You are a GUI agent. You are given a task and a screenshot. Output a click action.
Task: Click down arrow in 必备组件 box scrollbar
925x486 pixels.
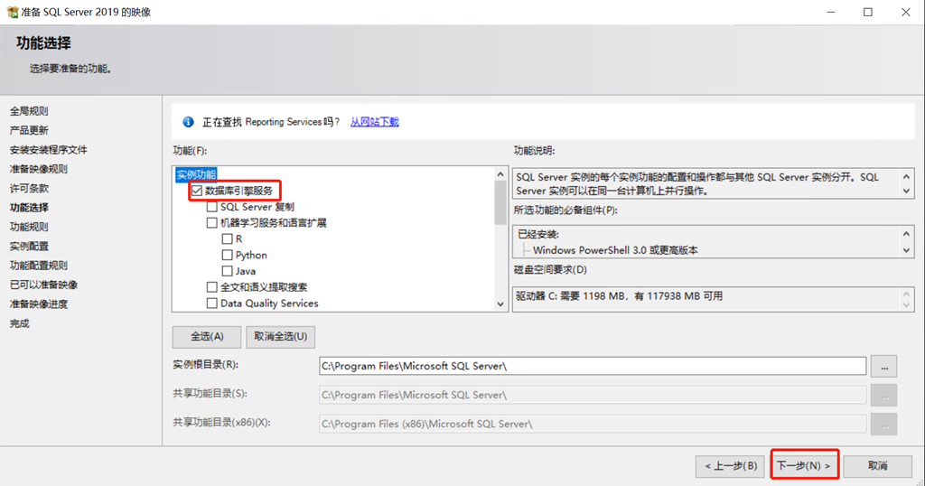906,250
